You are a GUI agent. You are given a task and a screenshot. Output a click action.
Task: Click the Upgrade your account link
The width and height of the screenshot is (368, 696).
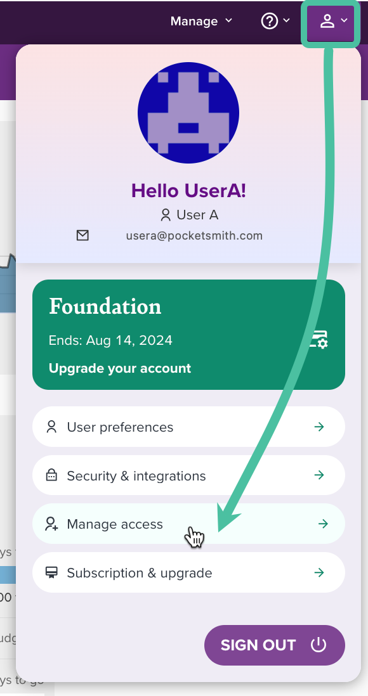(120, 368)
